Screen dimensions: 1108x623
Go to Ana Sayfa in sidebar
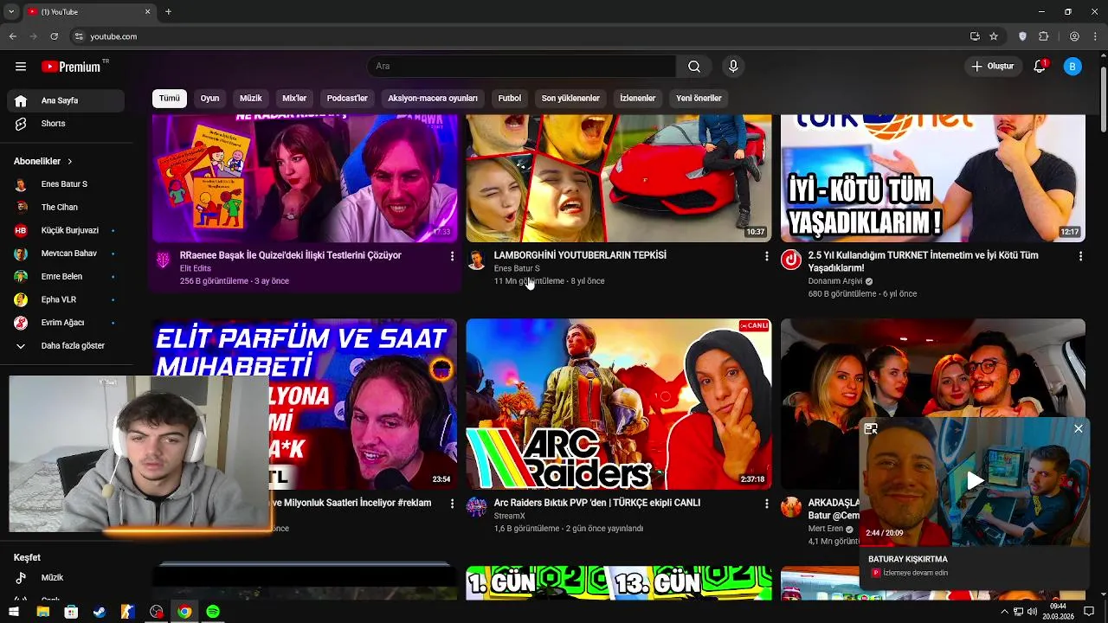(66, 100)
